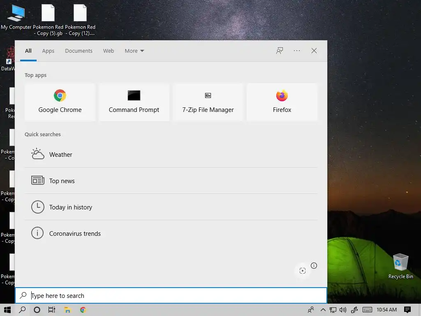Open network status tray icon

[x=333, y=310]
